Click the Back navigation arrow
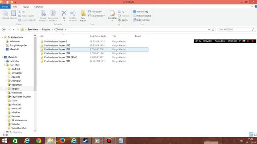 4,30
